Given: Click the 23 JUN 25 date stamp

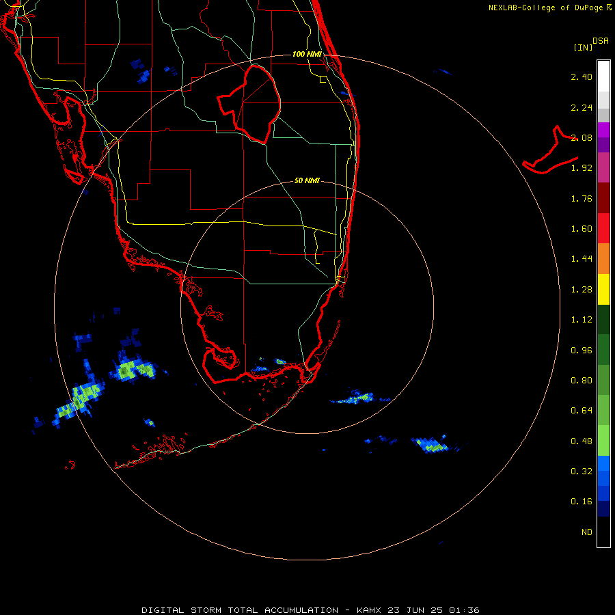Looking at the screenshot, I should click(x=415, y=610).
